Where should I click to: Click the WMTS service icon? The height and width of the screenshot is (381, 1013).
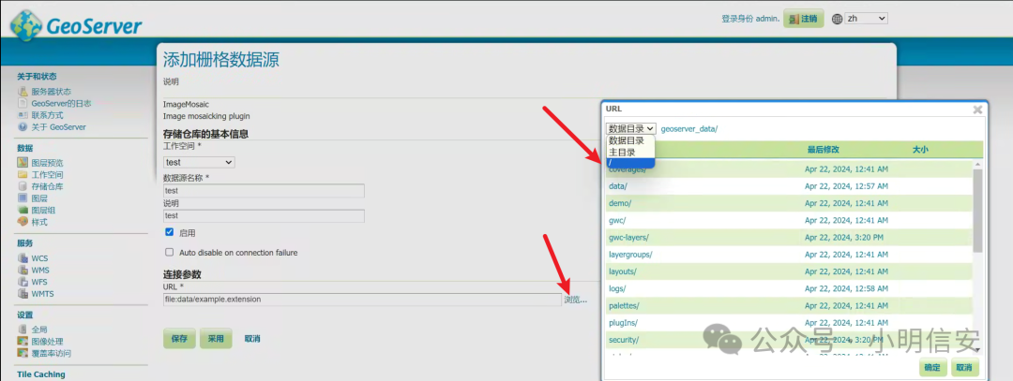click(x=23, y=293)
